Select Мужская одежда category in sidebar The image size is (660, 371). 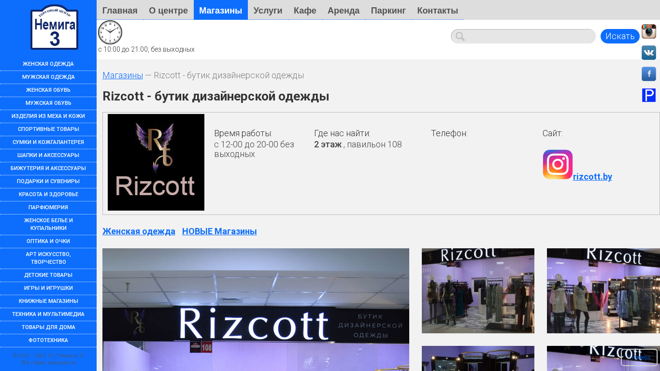(48, 77)
